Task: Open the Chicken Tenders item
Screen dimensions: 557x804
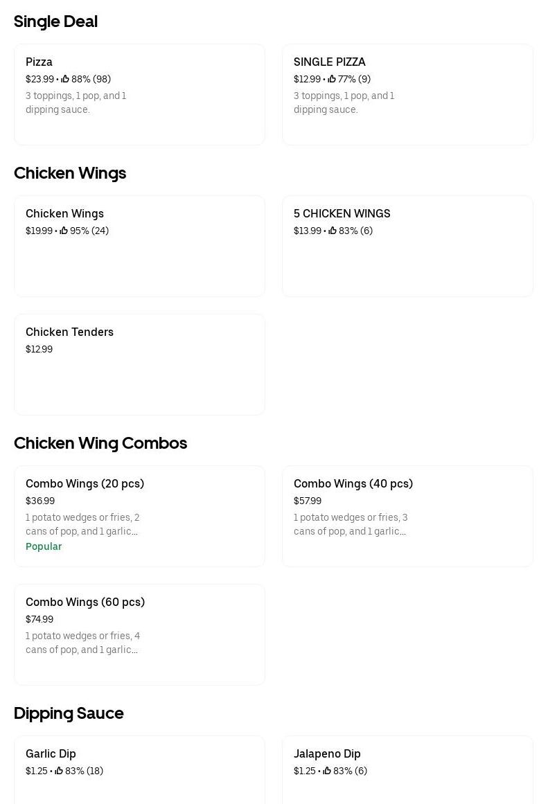Action: pyautogui.click(x=139, y=364)
